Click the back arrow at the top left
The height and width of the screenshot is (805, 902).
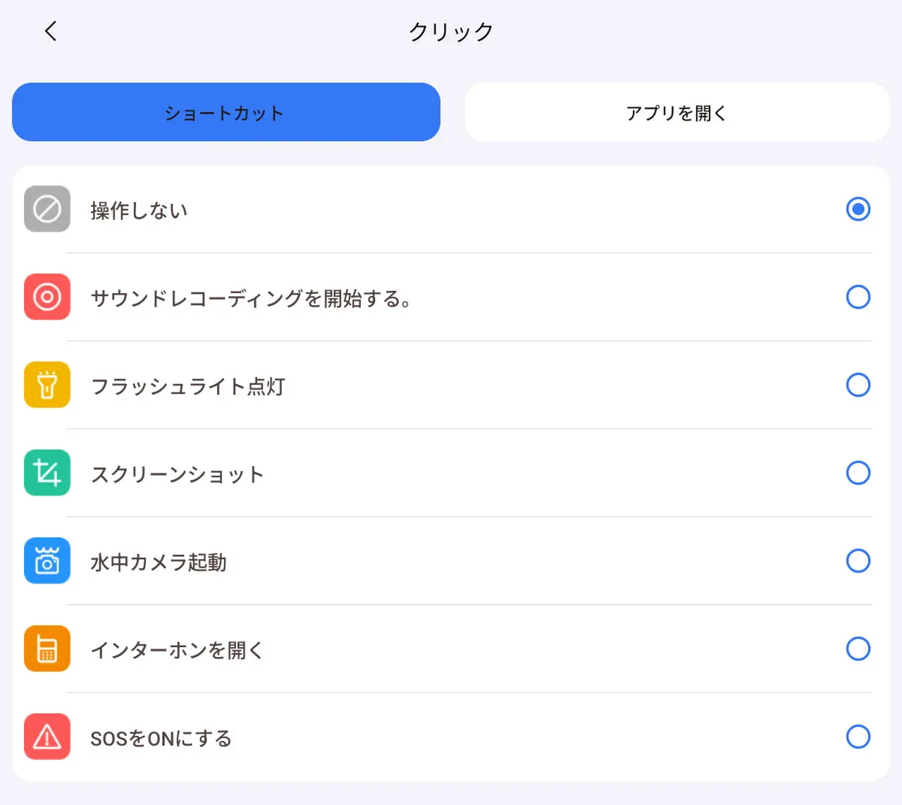coord(49,31)
